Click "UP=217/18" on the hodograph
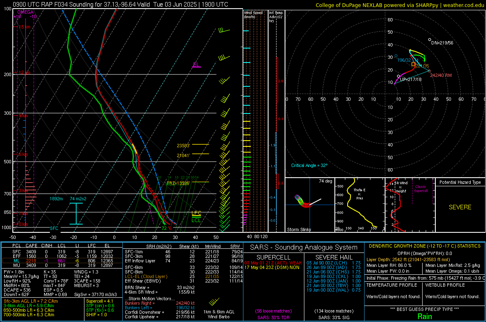The height and width of the screenshot is (322, 486). (x=411, y=79)
